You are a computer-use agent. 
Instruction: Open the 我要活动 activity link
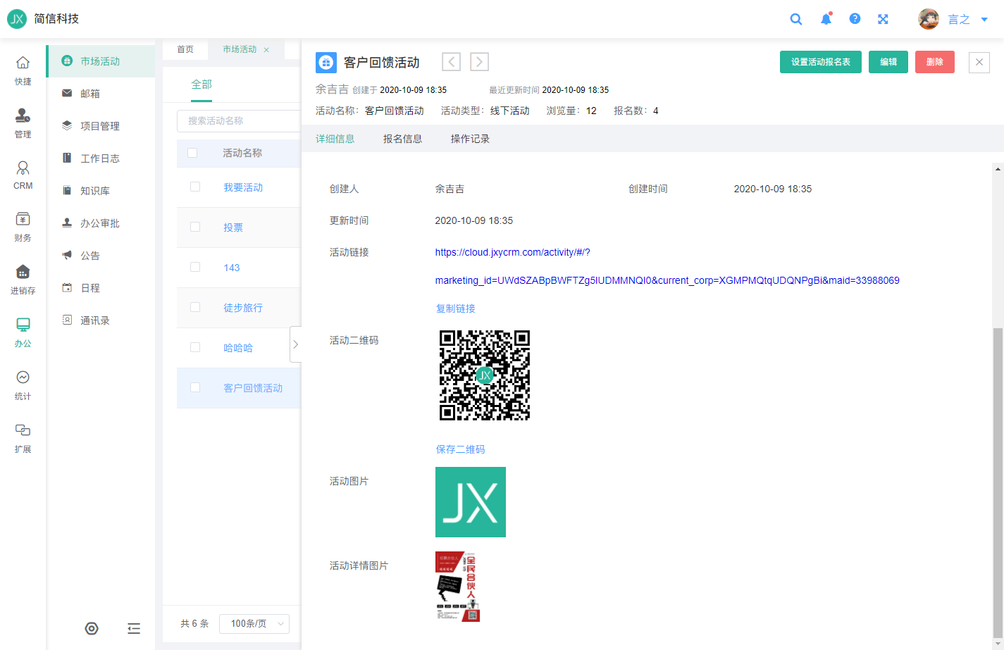(243, 187)
